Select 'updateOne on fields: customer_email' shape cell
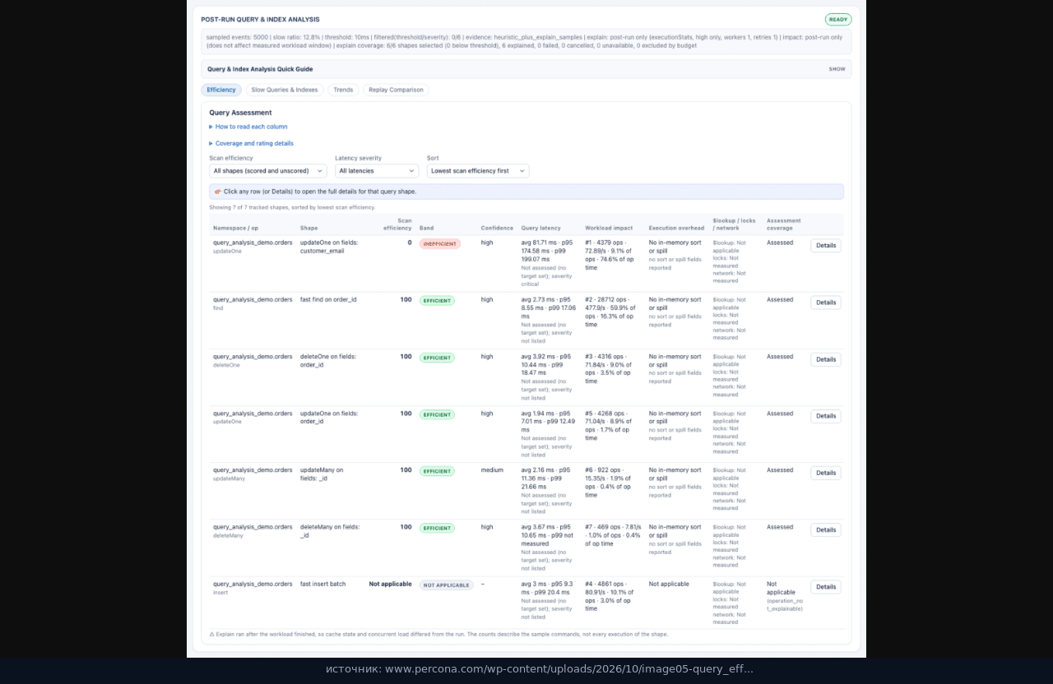 329,247
